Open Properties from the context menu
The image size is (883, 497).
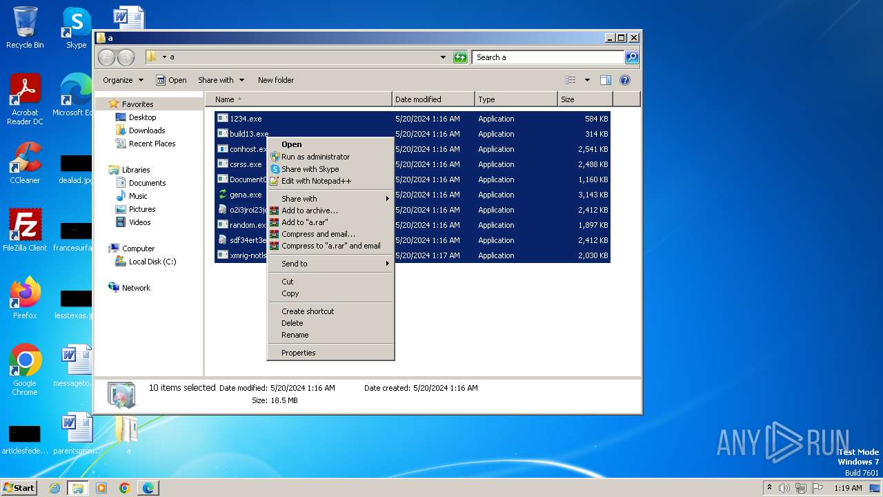coord(330,353)
